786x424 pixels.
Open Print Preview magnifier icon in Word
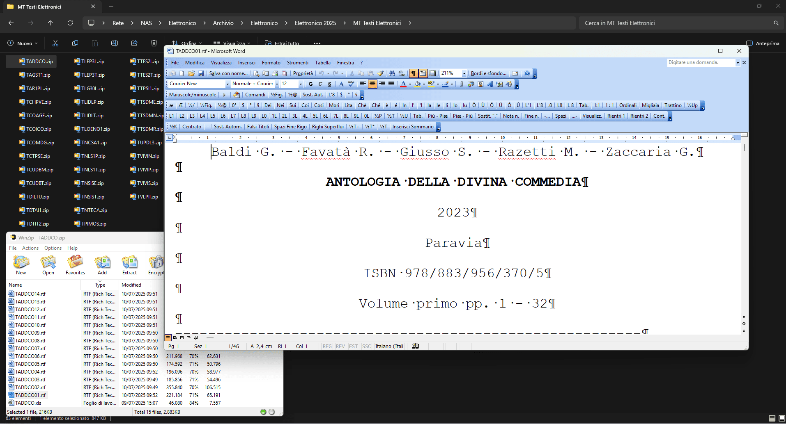pos(256,73)
